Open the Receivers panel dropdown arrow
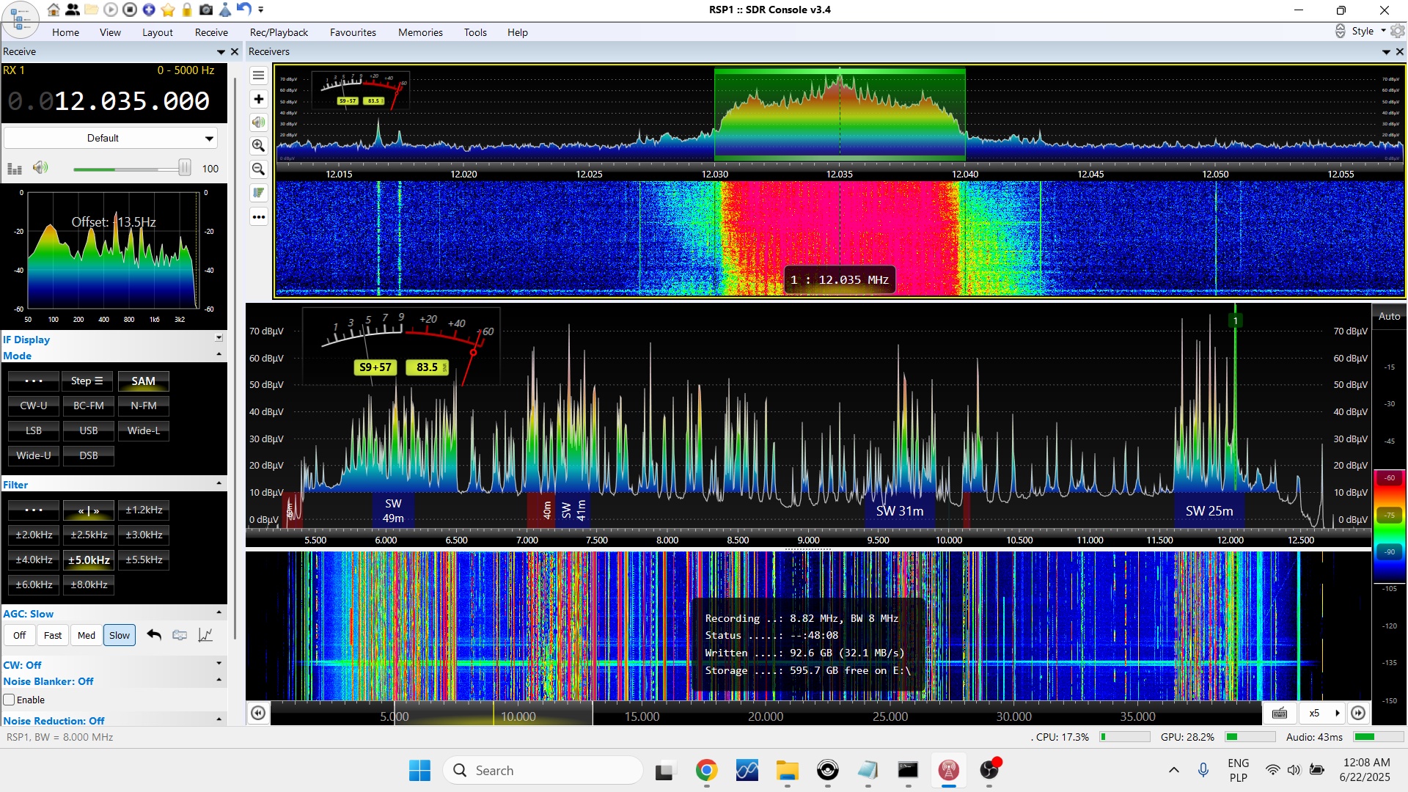1408x792 pixels. click(1386, 51)
